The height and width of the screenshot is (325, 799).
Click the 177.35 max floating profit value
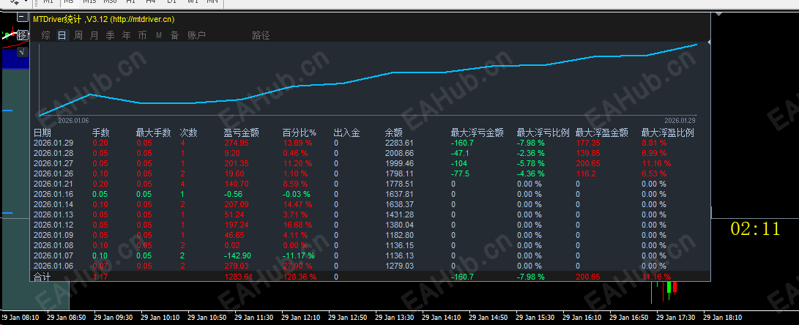tap(588, 143)
